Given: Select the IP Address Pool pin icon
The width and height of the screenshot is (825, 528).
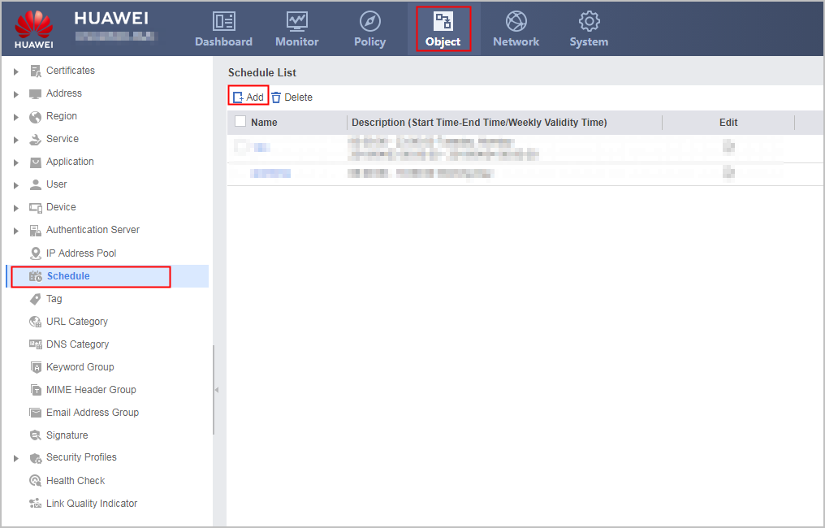Looking at the screenshot, I should (x=35, y=253).
